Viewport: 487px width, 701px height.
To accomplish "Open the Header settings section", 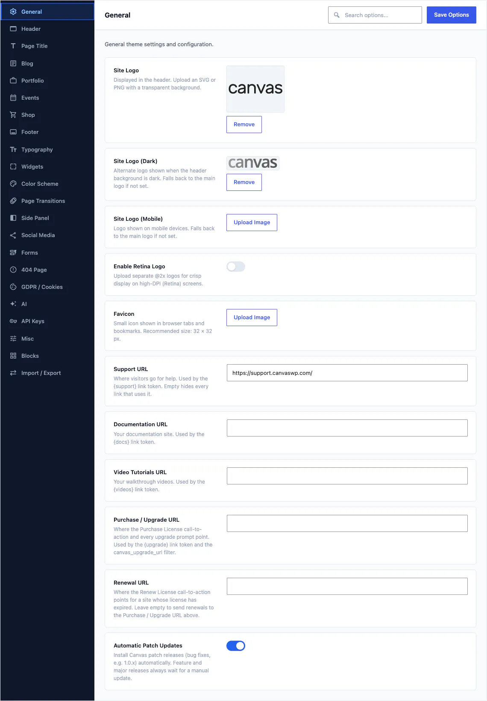I will (x=47, y=29).
